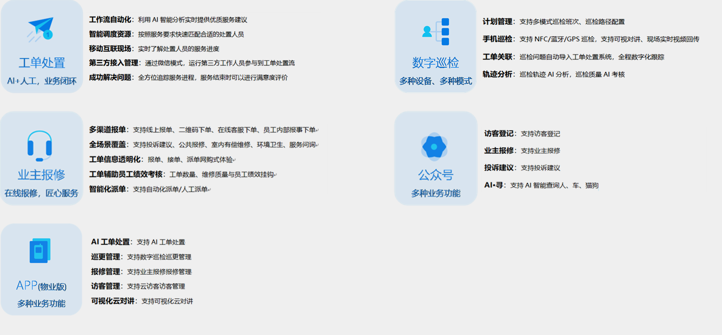Viewport: 722px width, 335px height.
Task: Click the APP(物业版) title text
Action: (x=42, y=286)
